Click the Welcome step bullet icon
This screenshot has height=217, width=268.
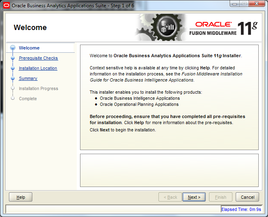13,48
